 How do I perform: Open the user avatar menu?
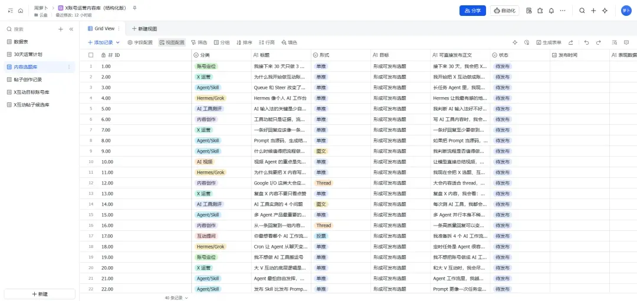tap(626, 11)
